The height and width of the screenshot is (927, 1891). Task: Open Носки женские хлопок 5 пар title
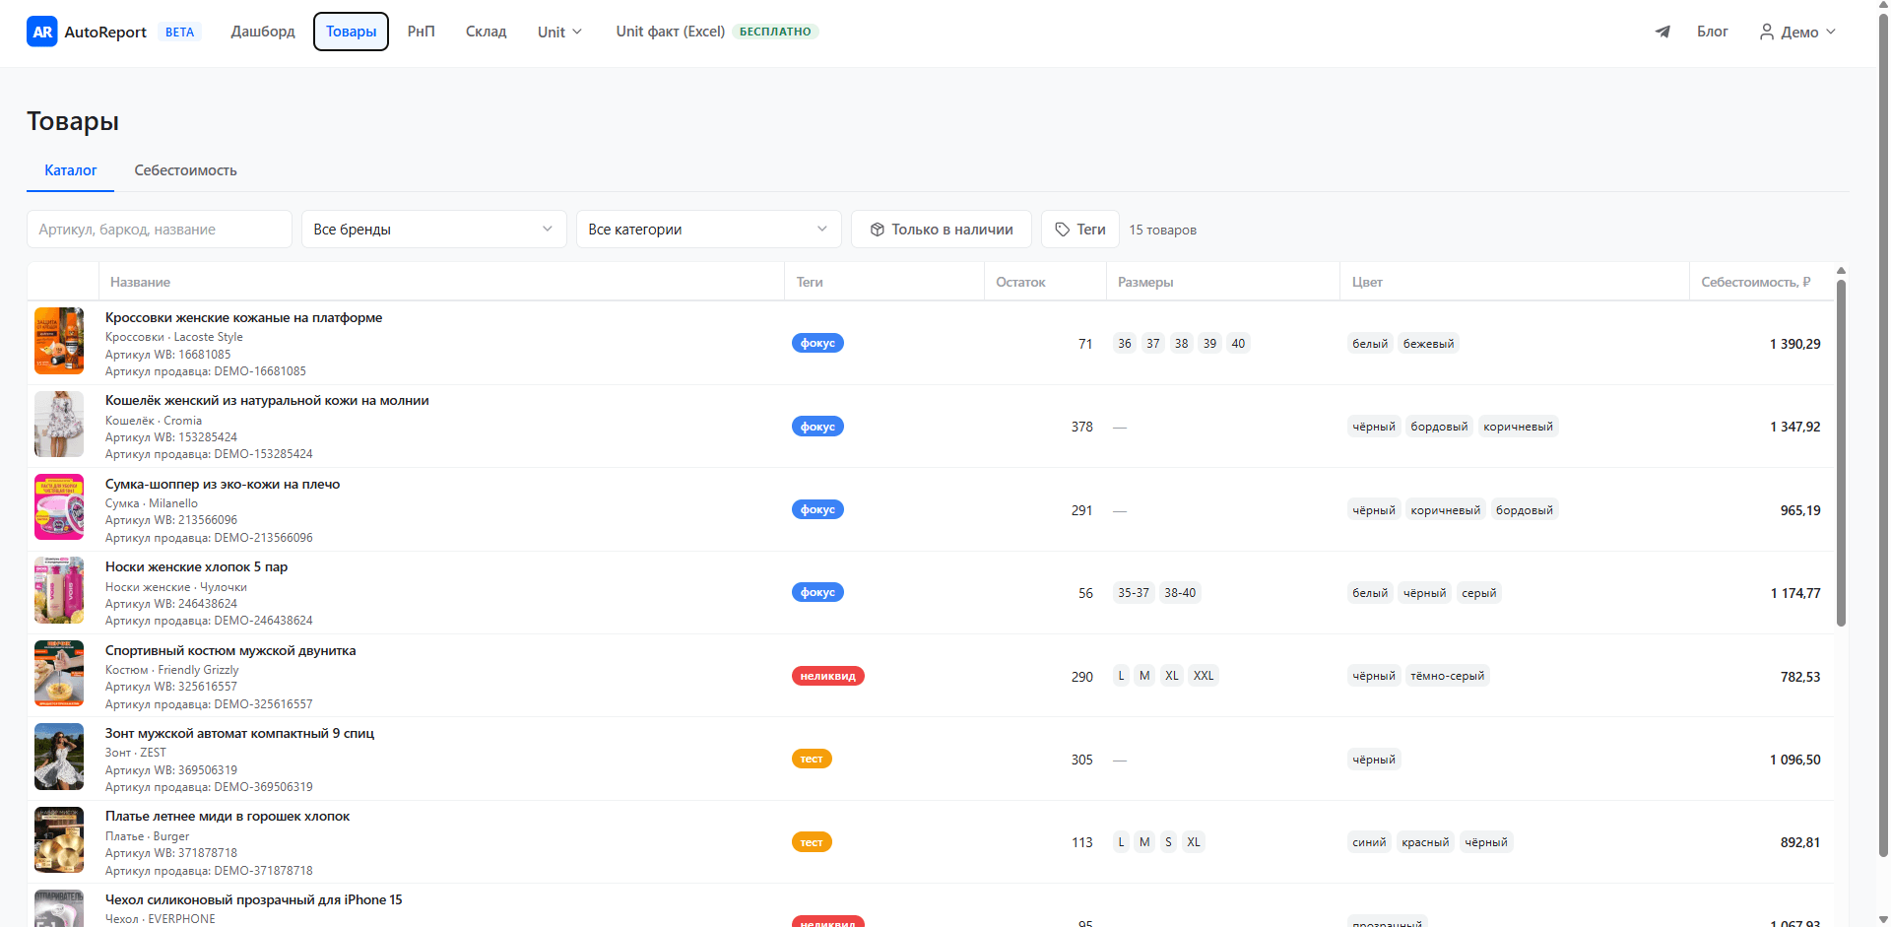coord(196,566)
